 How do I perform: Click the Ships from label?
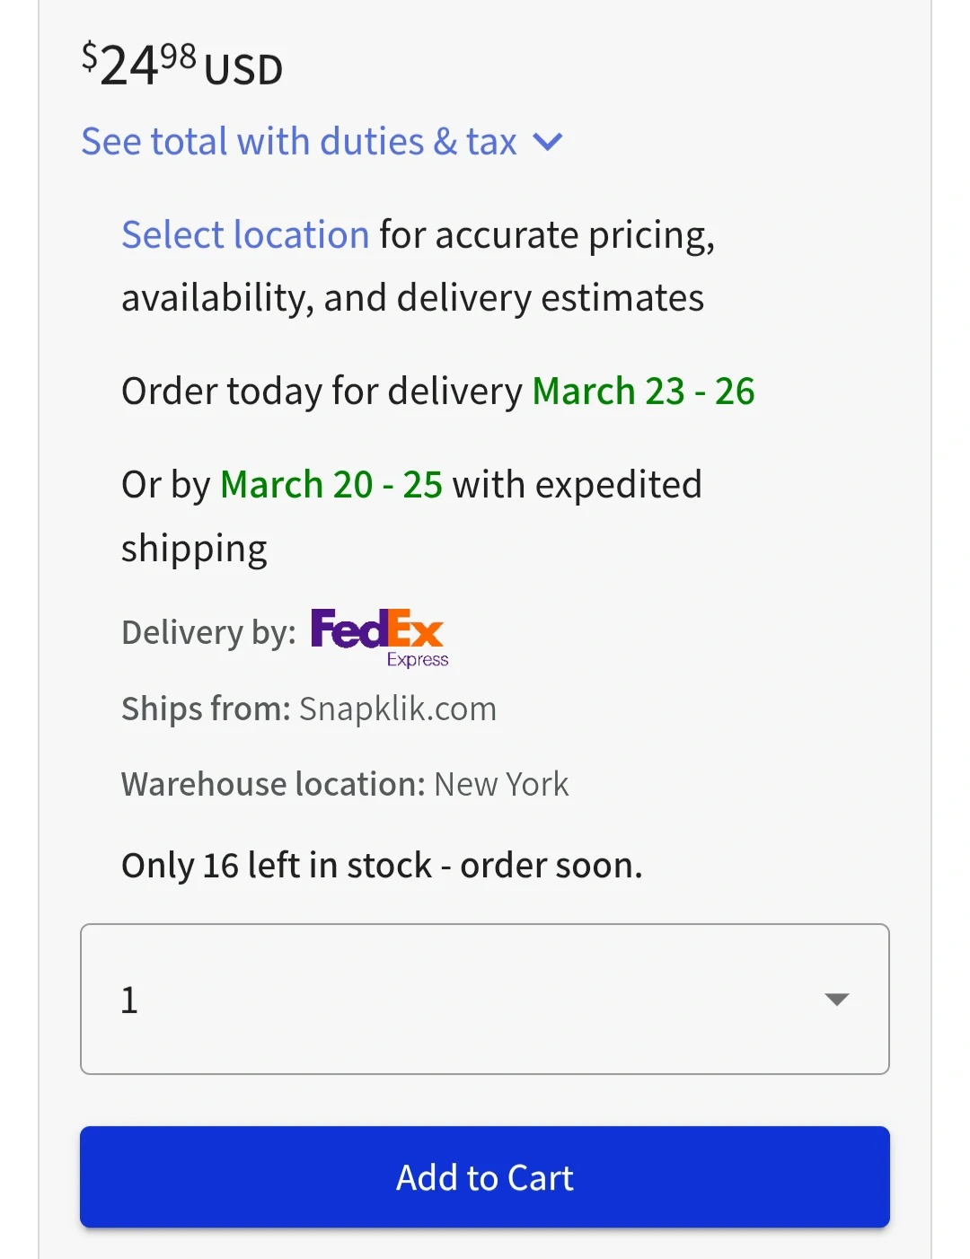coord(206,709)
